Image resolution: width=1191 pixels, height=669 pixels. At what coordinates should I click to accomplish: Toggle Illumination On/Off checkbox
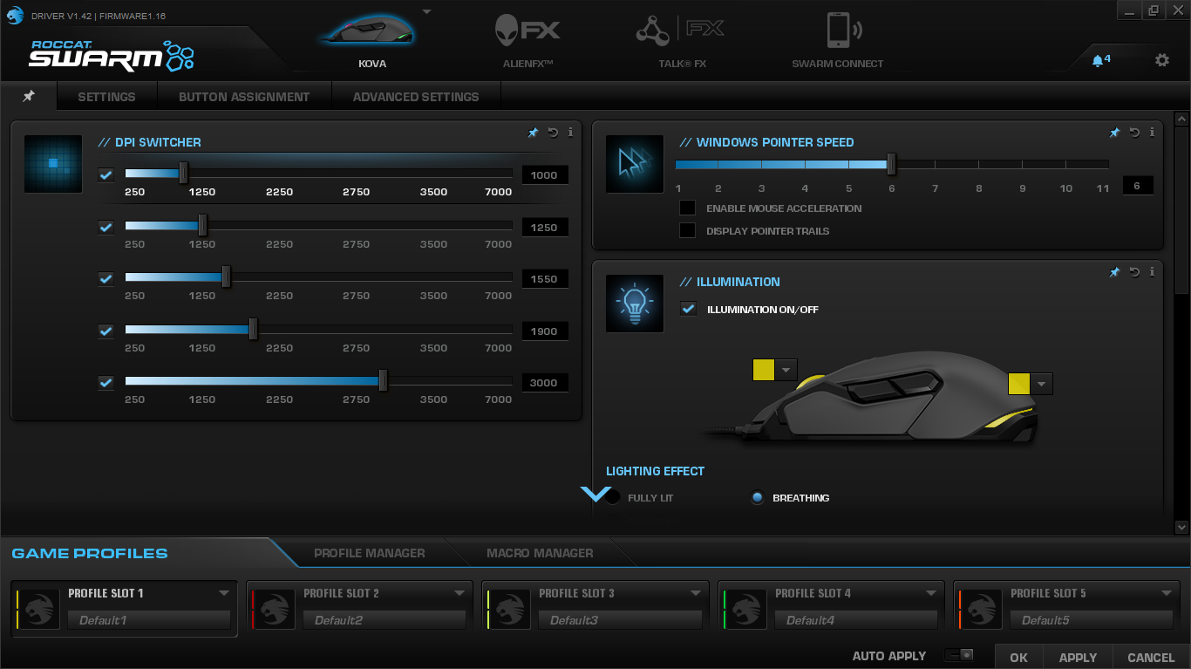(689, 309)
